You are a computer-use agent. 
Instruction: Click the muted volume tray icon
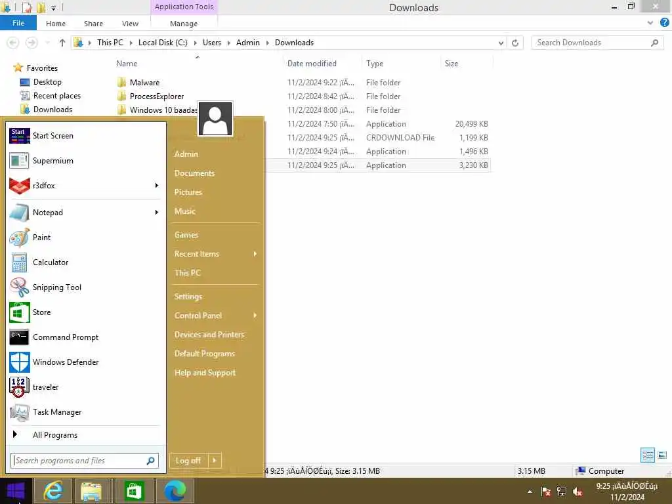click(x=577, y=492)
